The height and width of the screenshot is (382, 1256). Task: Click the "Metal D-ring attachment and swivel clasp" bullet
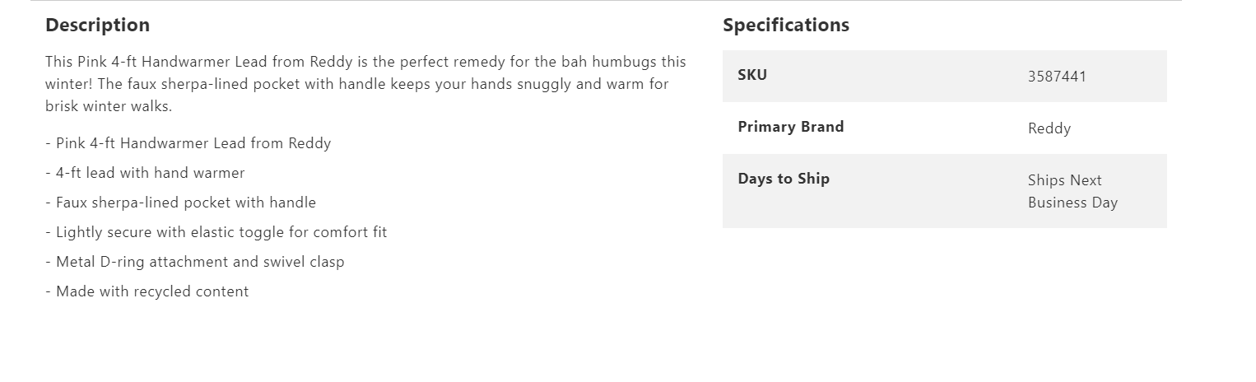(199, 262)
